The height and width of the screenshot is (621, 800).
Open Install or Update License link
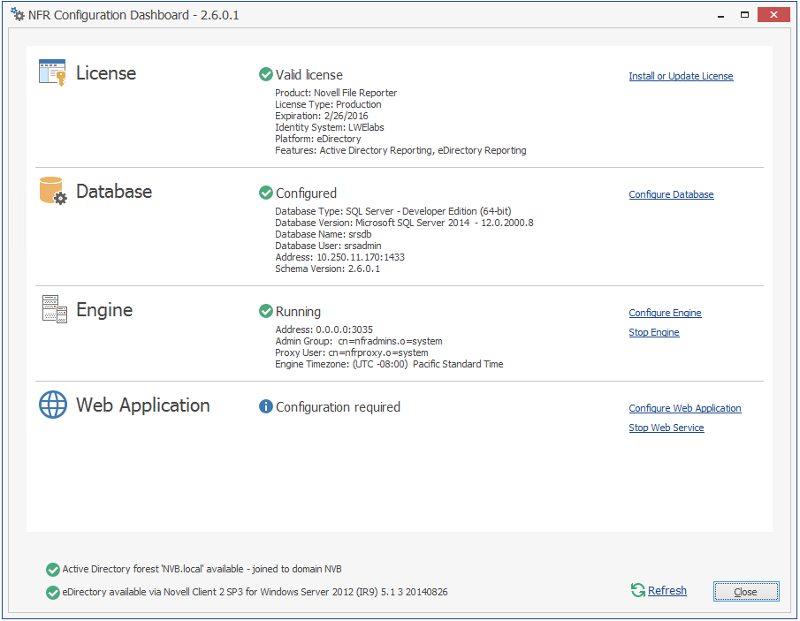coord(681,77)
